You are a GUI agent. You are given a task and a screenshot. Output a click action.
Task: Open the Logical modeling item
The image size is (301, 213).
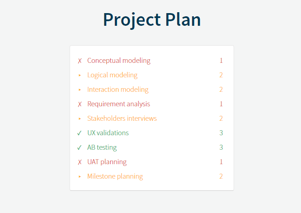[x=112, y=75]
